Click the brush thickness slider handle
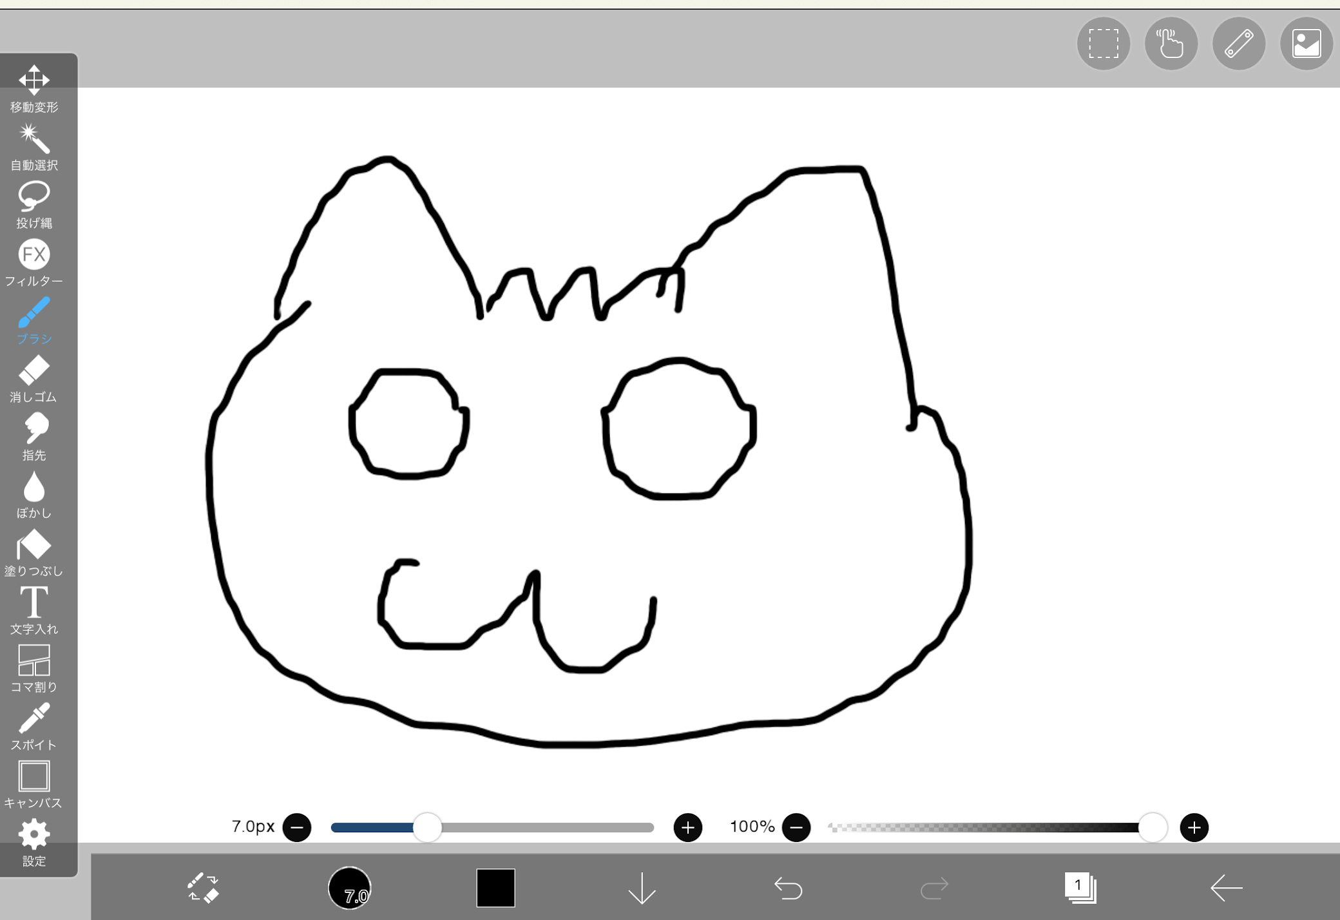 (427, 827)
